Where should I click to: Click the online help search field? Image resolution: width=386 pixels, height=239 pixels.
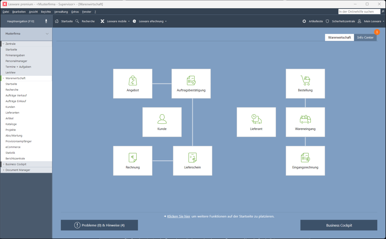click(x=359, y=12)
